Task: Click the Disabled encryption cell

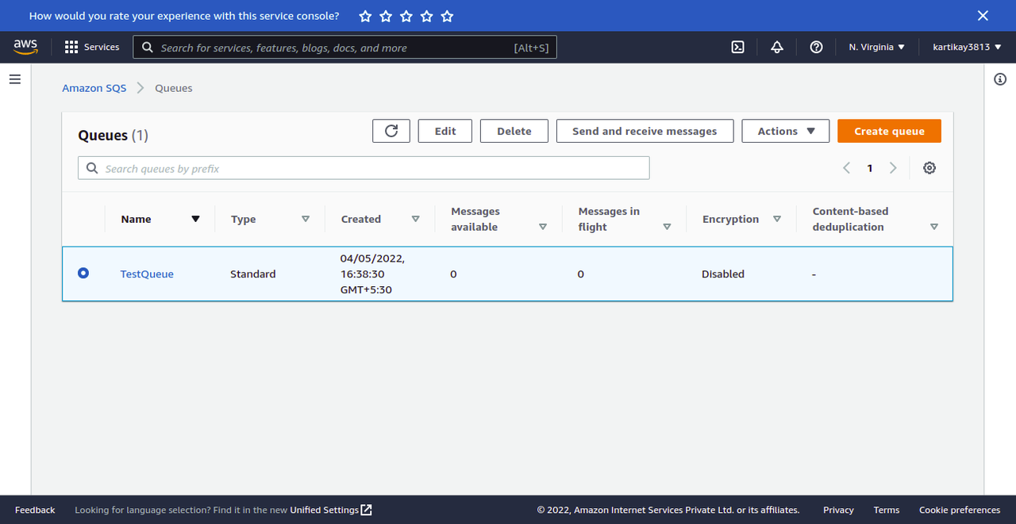Action: coord(723,274)
